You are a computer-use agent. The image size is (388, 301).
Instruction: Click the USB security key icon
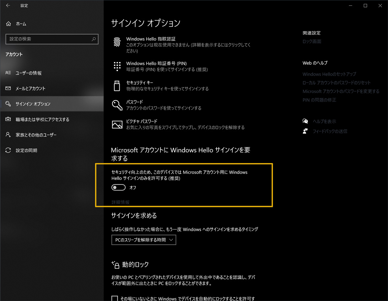point(117,86)
